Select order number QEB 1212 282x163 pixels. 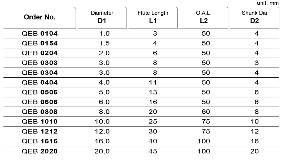[x=40, y=131]
